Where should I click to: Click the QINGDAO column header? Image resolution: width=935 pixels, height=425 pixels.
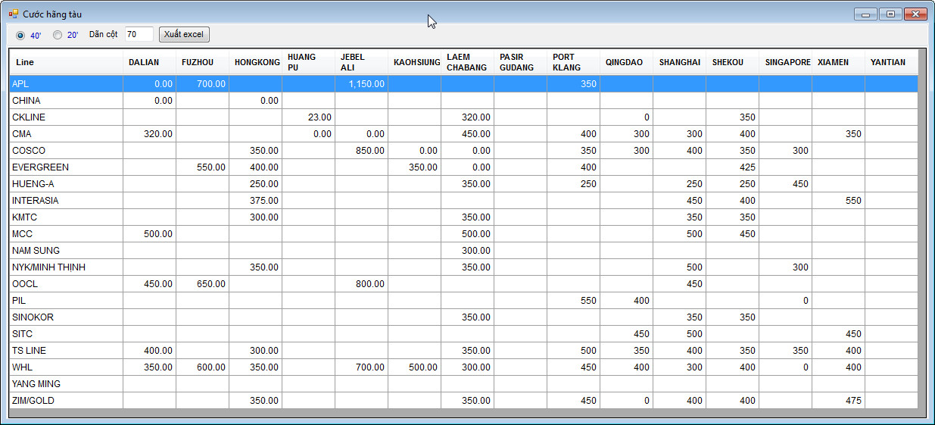coord(626,62)
